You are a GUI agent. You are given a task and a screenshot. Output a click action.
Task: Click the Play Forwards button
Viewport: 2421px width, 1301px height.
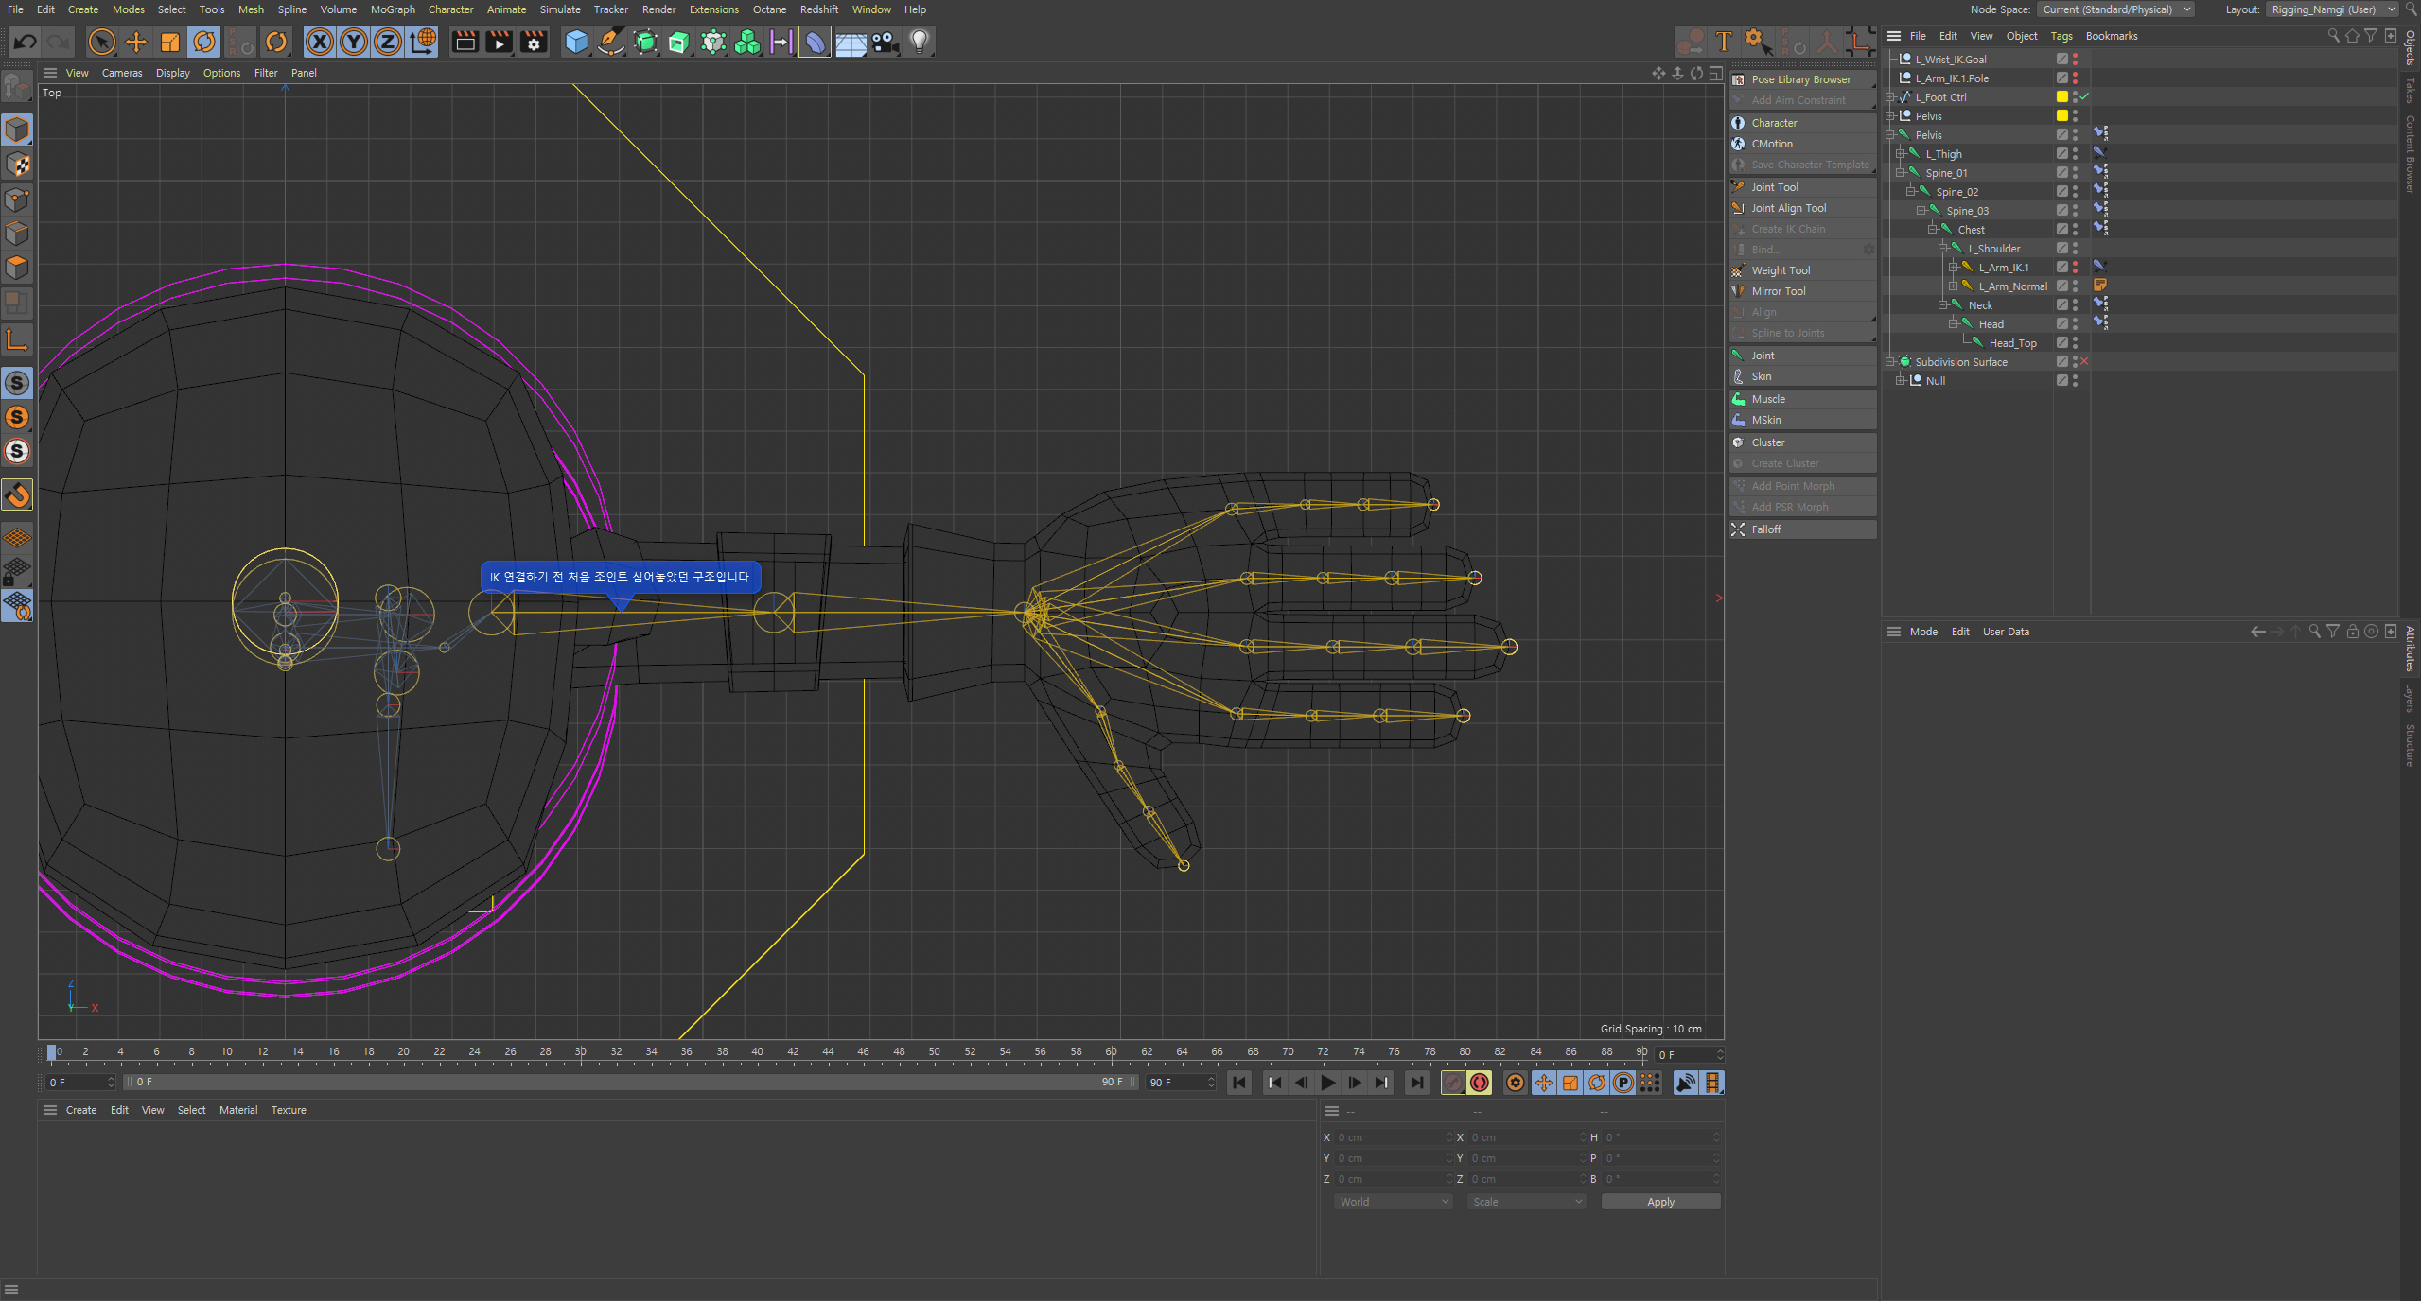[1328, 1083]
